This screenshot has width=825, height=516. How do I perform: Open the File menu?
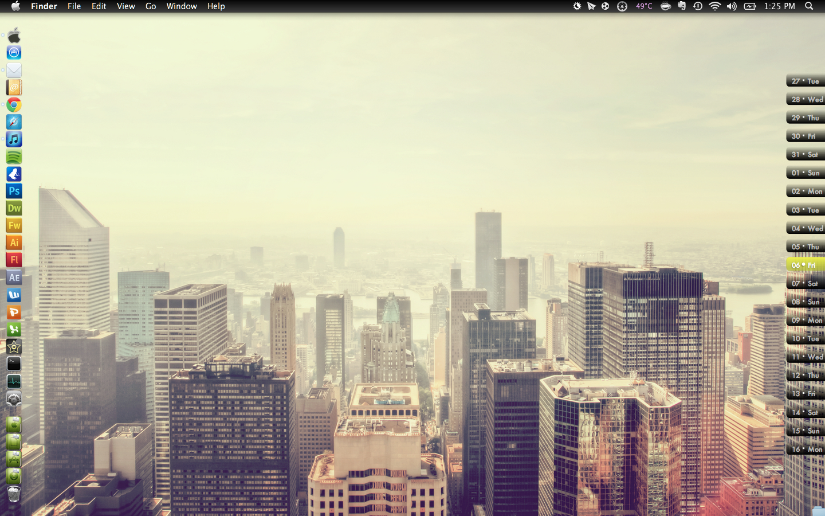pos(74,6)
